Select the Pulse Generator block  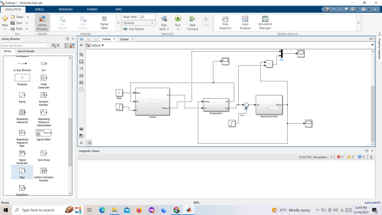[44, 81]
